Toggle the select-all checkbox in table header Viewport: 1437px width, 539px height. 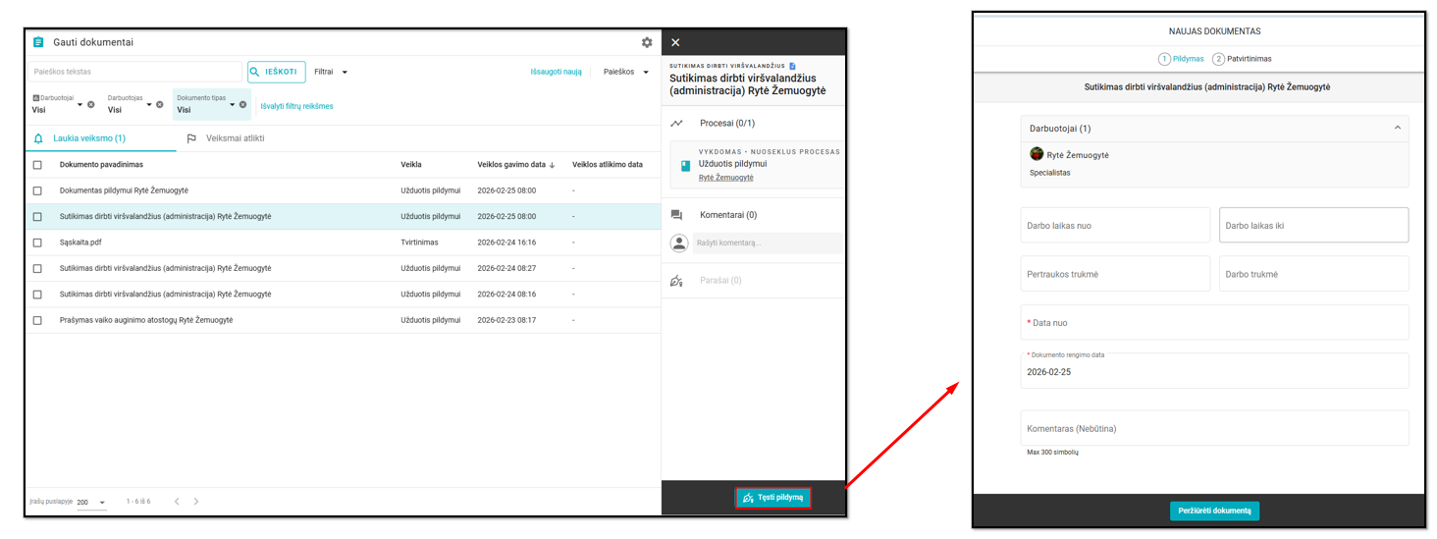(x=37, y=165)
